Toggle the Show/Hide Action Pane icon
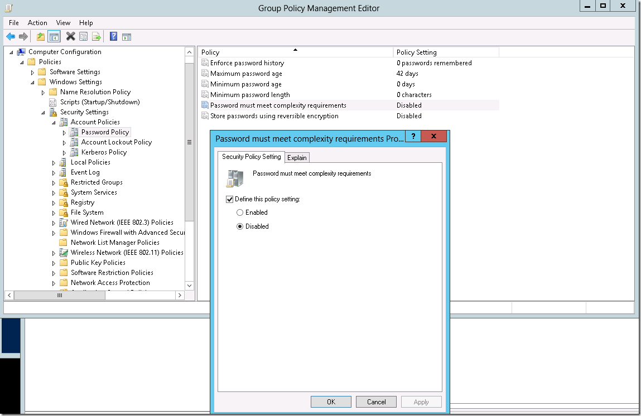Screen dimensions: 641x416 [x=127, y=37]
